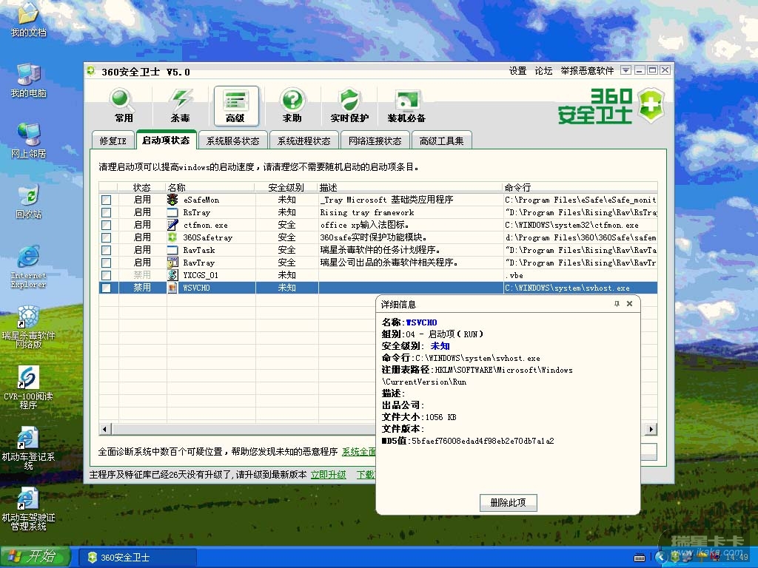Click the 未知 security level in details panel
This screenshot has width=758, height=568.
(440, 346)
